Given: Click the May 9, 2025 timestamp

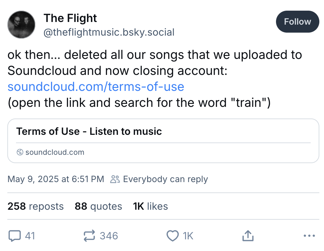Looking at the screenshot, I should click(56, 179).
